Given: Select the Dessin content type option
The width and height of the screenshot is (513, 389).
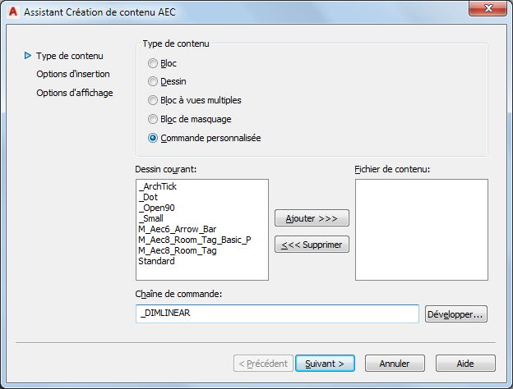Looking at the screenshot, I should [153, 81].
